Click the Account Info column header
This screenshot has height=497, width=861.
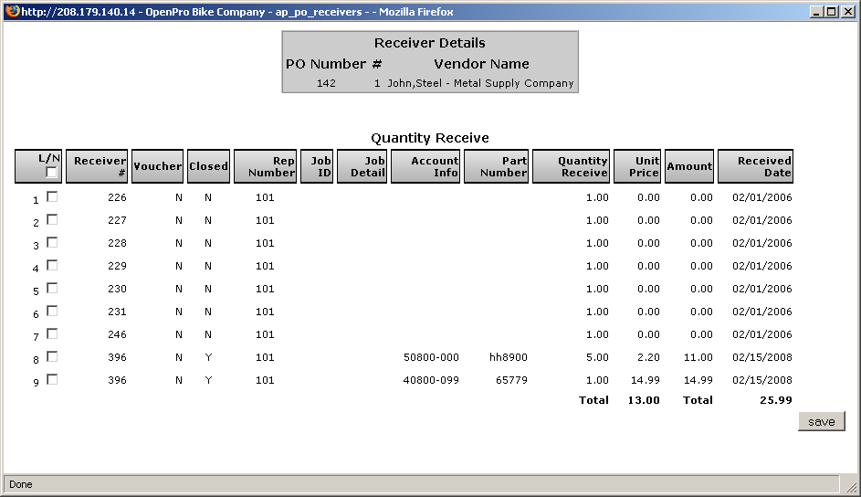425,166
